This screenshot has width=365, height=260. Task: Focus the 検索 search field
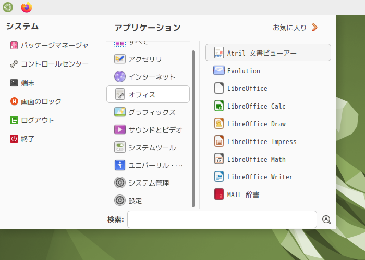pyautogui.click(x=222, y=219)
